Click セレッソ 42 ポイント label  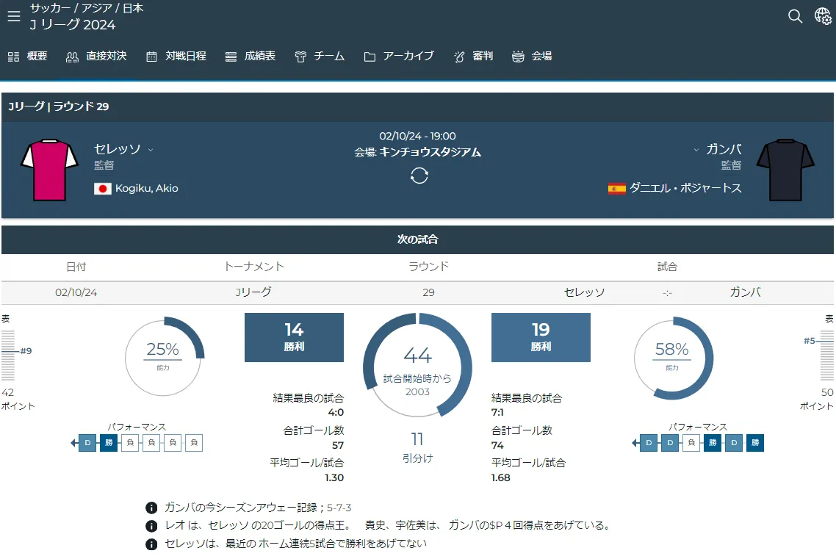click(x=18, y=399)
